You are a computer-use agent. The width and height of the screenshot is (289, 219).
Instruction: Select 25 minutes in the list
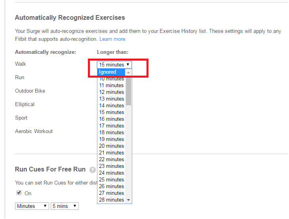(x=112, y=179)
